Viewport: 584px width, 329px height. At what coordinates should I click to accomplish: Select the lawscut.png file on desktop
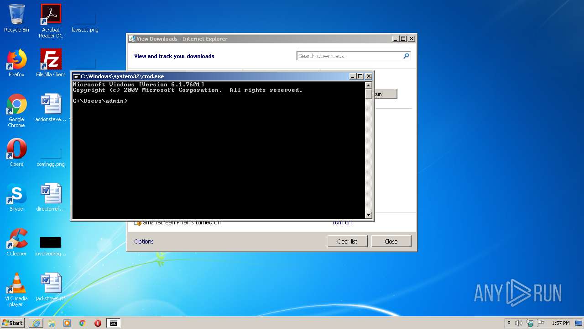[85, 21]
